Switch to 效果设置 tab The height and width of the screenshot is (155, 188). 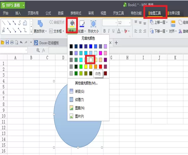174,13
